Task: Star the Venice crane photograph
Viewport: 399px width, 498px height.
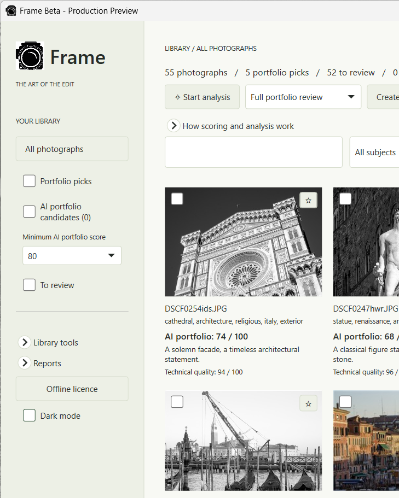Action: pos(308,403)
